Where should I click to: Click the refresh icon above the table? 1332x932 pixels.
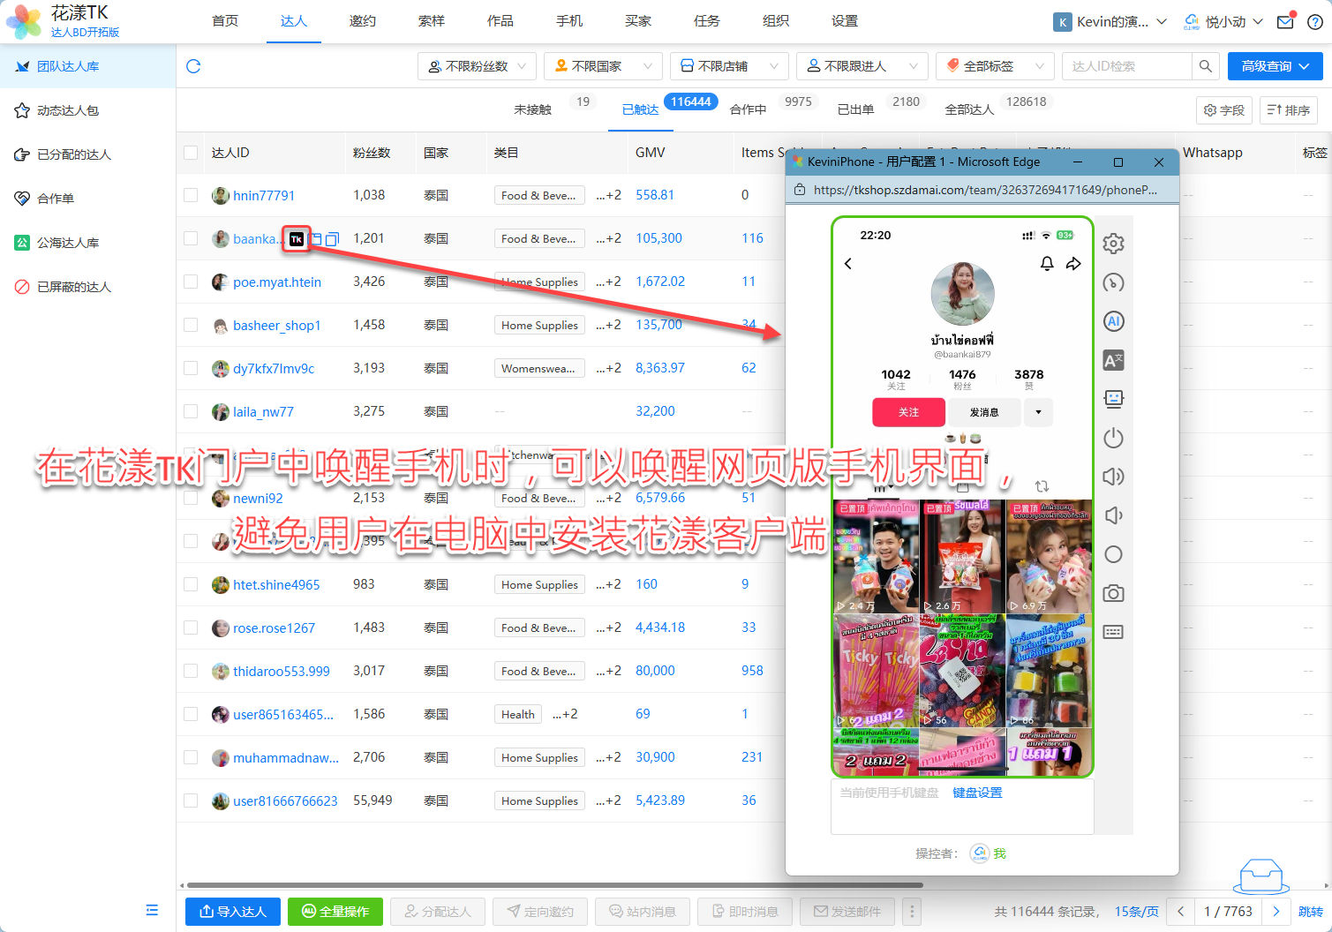point(194,66)
